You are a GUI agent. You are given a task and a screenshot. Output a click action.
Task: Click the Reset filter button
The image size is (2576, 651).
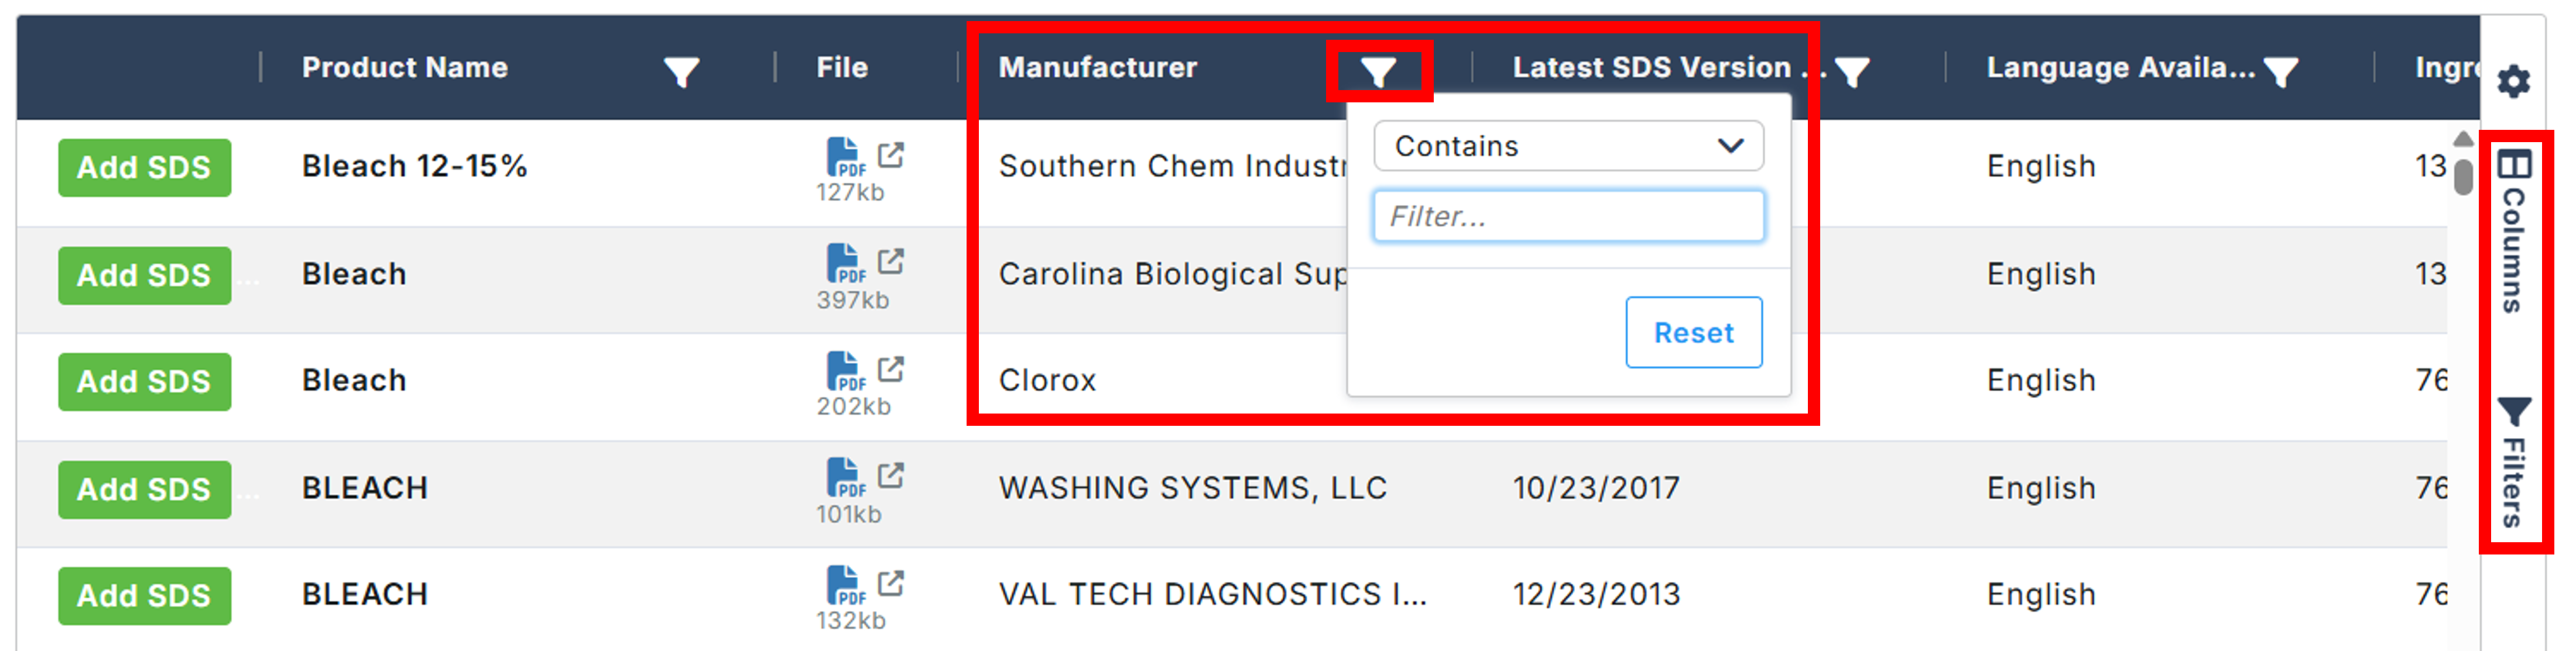(1693, 332)
